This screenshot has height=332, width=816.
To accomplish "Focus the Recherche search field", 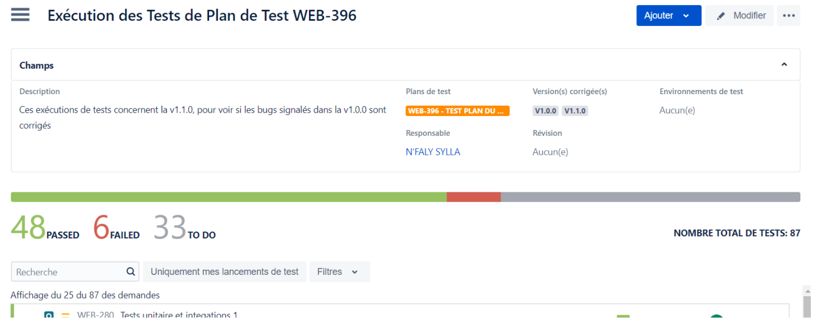I will (x=68, y=271).
